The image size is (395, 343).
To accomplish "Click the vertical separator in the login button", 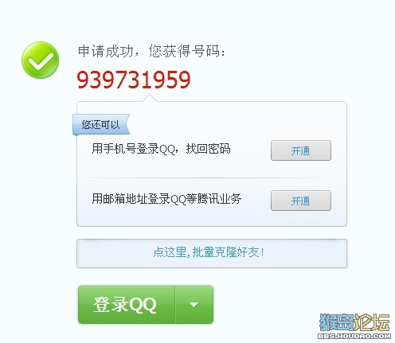I will click(175, 305).
